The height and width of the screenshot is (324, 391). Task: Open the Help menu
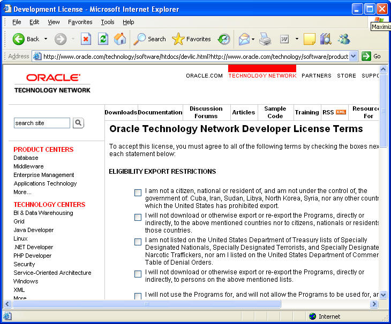pos(128,22)
